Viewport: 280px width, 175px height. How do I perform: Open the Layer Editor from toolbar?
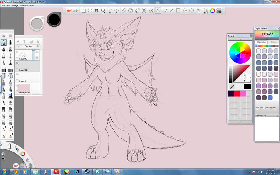[199, 11]
